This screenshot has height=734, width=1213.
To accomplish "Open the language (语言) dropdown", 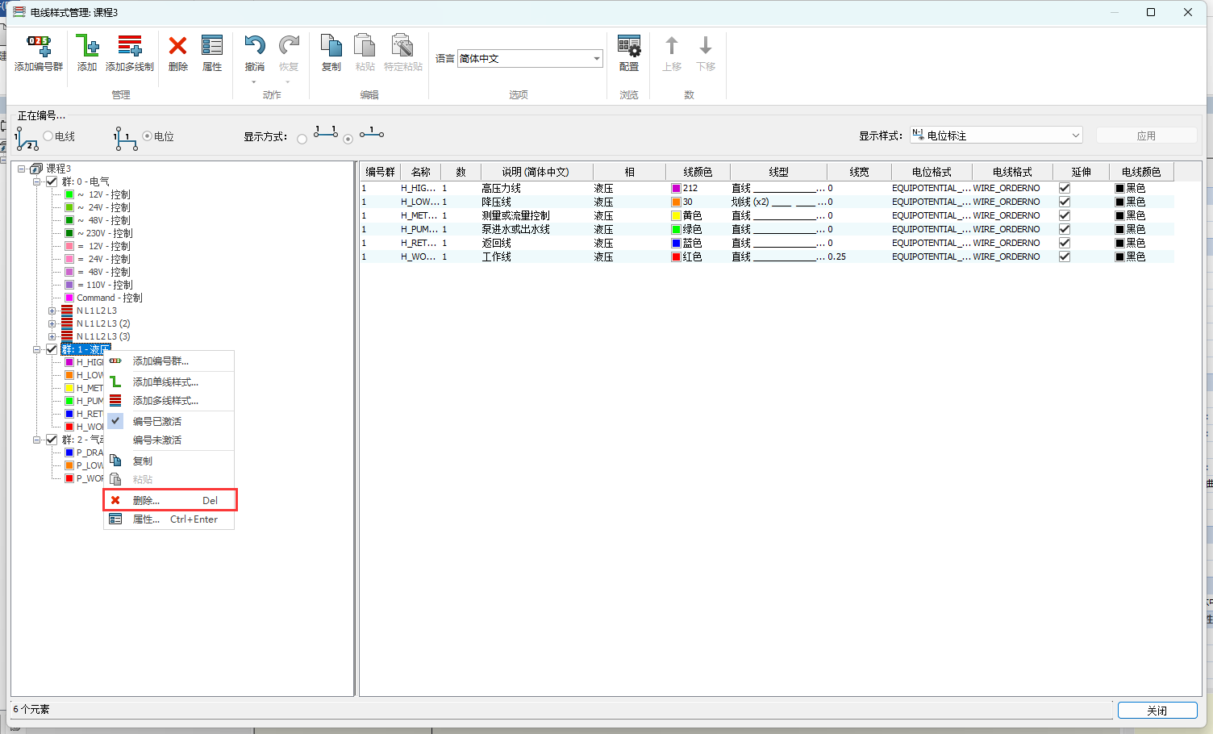I will point(597,59).
